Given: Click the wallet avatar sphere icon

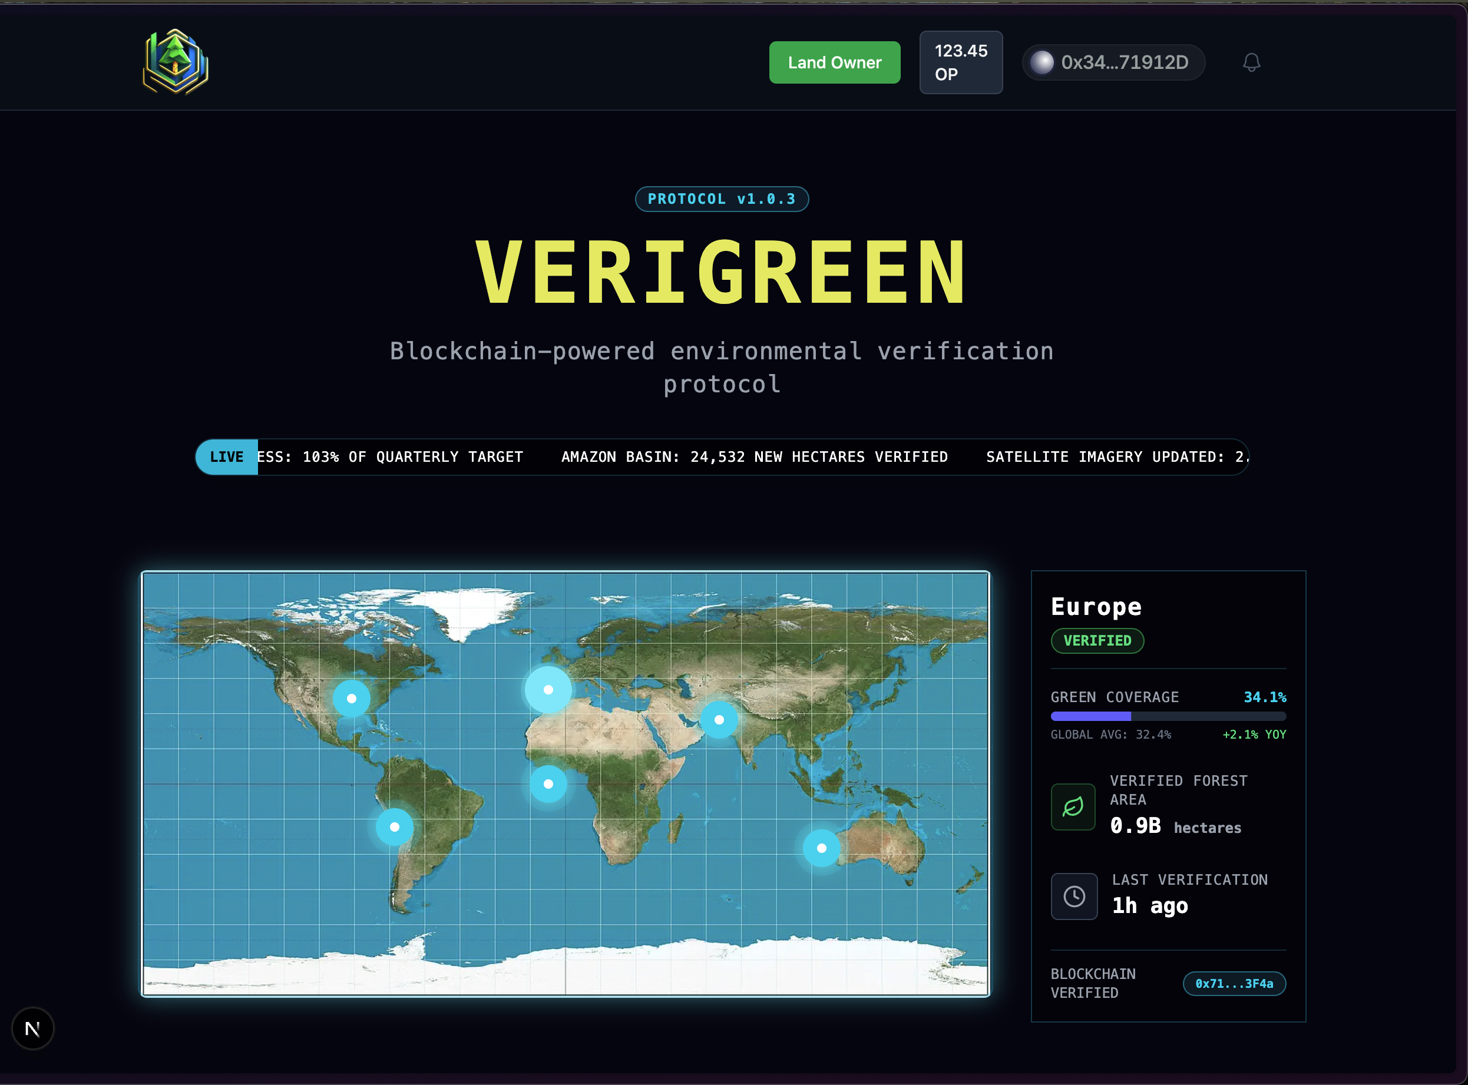Looking at the screenshot, I should 1043,62.
